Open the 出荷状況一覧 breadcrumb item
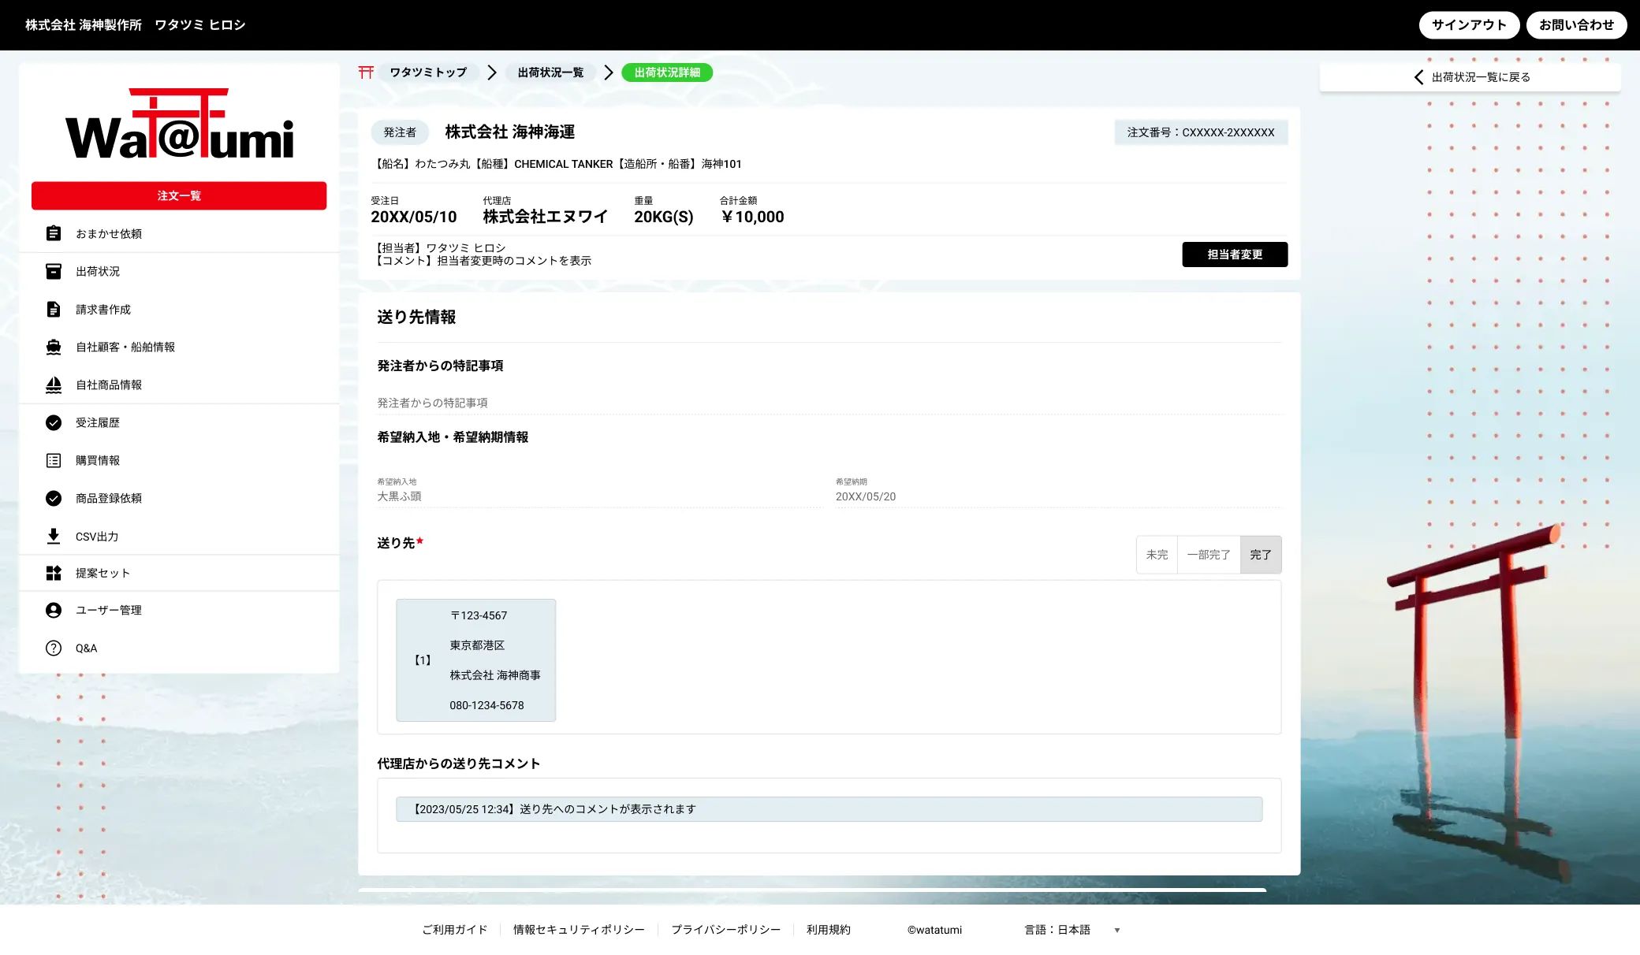 (x=550, y=72)
